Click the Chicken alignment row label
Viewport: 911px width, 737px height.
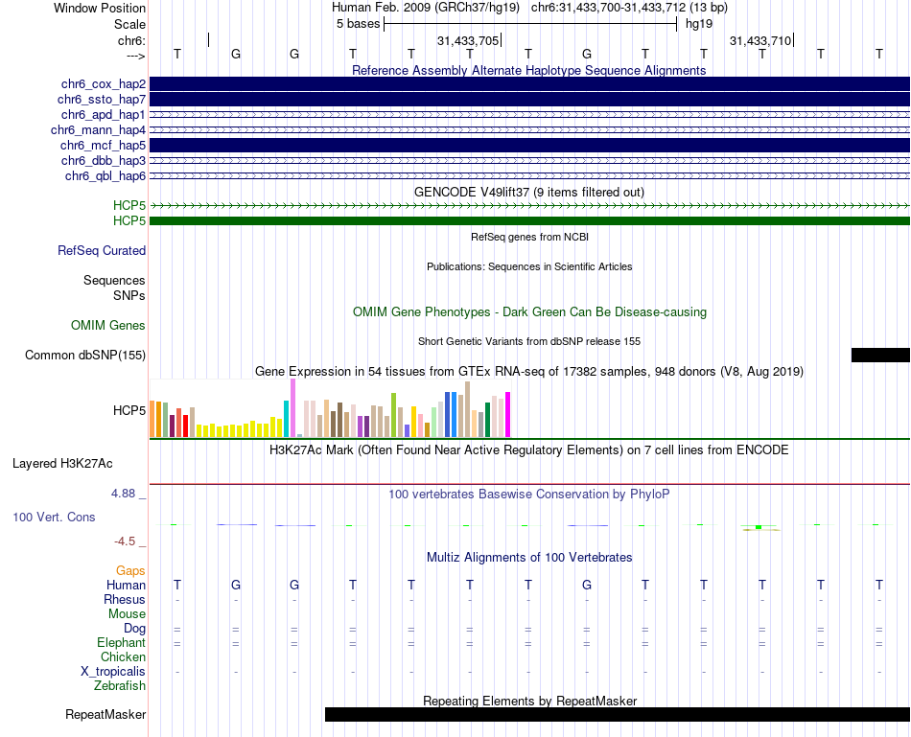tap(123, 656)
